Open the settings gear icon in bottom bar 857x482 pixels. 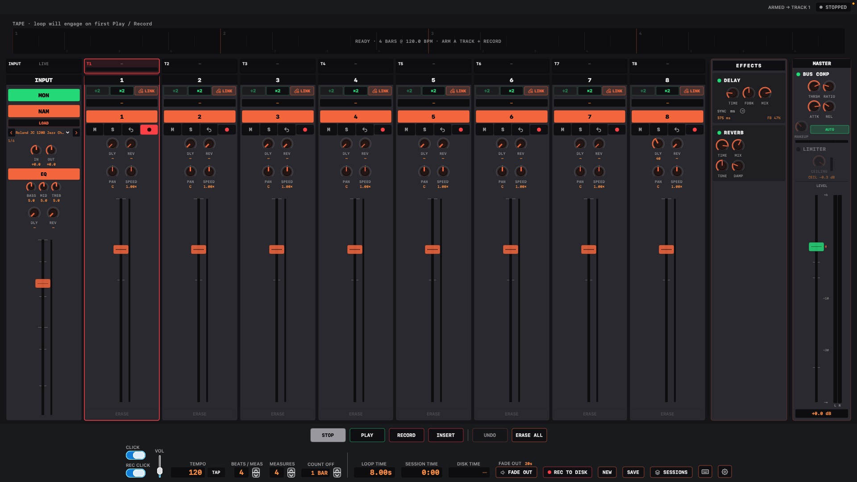click(724, 472)
